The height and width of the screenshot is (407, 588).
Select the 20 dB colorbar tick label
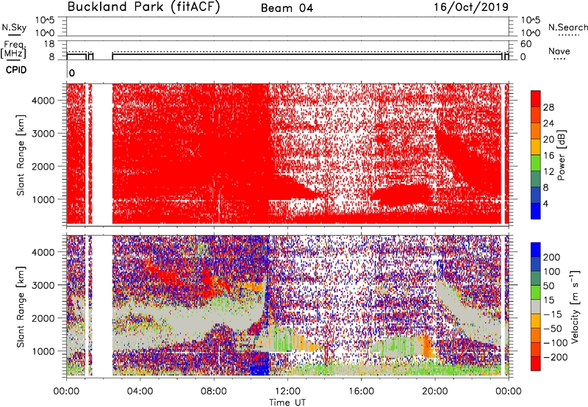tap(548, 140)
